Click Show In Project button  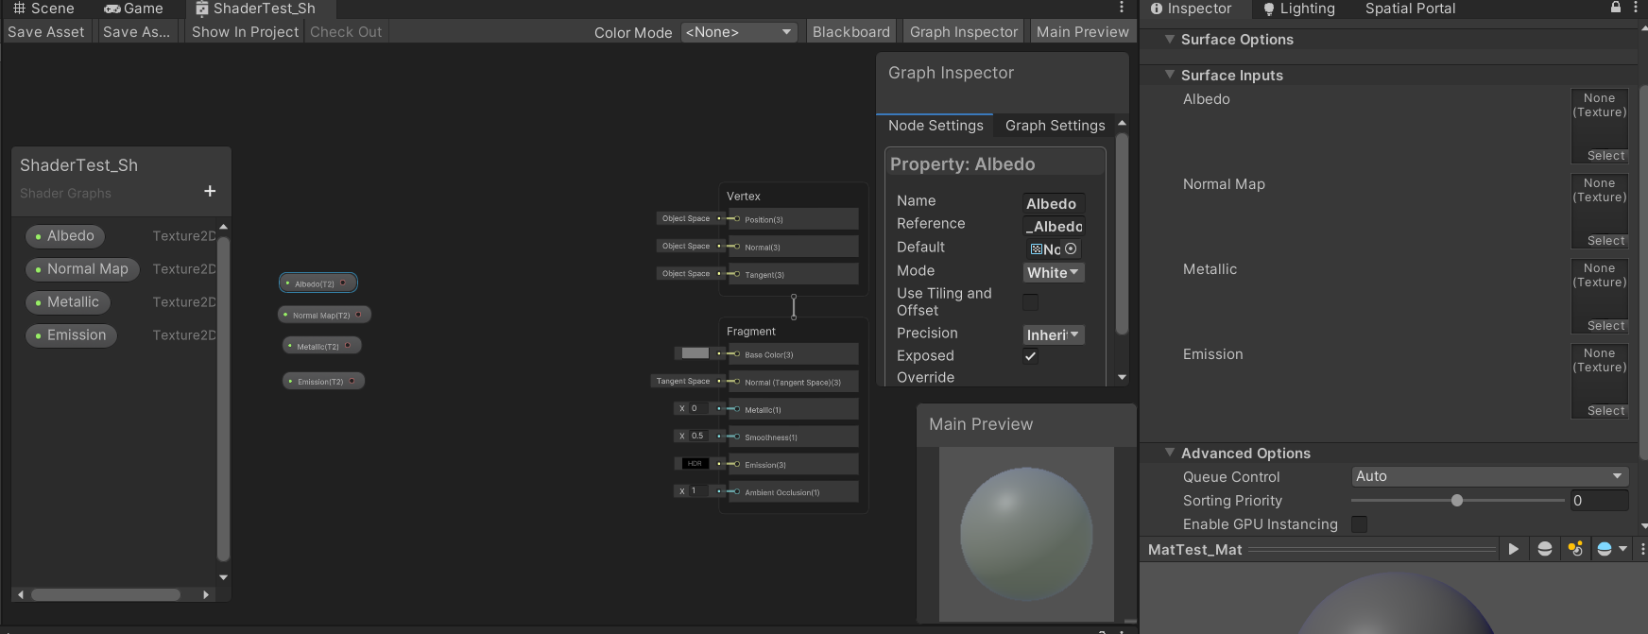[245, 31]
